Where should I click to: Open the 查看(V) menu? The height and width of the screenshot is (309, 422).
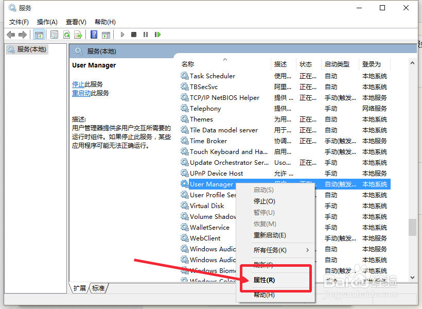[76, 22]
